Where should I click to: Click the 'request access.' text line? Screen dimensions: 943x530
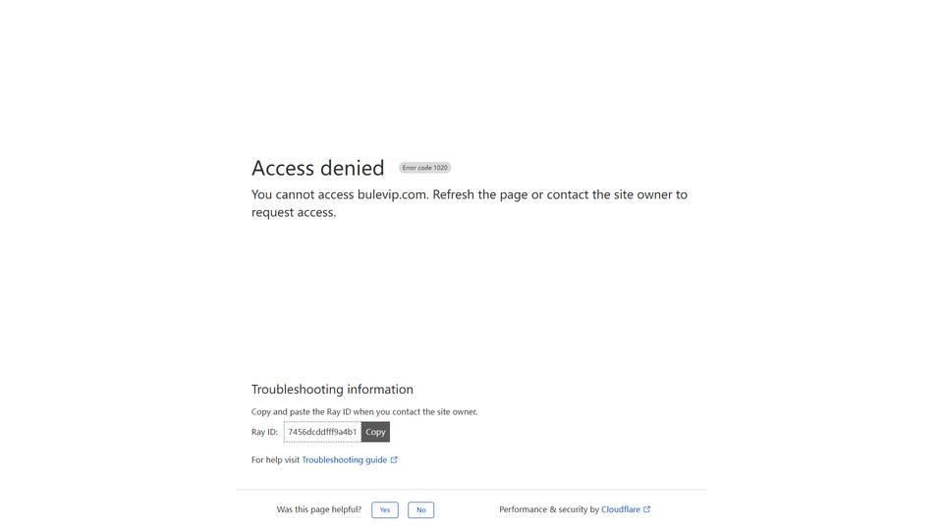294,213
